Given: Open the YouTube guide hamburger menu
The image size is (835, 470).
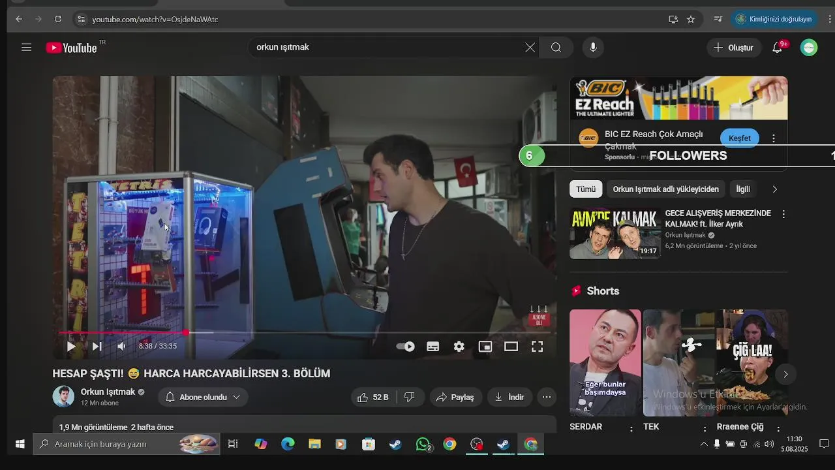Looking at the screenshot, I should pos(26,48).
